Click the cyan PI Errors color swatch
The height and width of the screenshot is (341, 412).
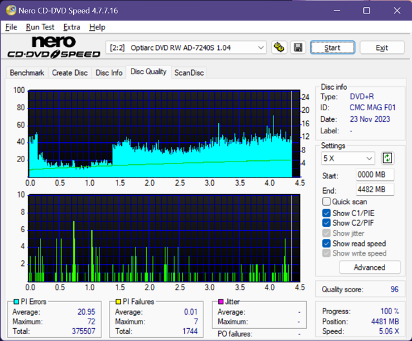tap(16, 302)
